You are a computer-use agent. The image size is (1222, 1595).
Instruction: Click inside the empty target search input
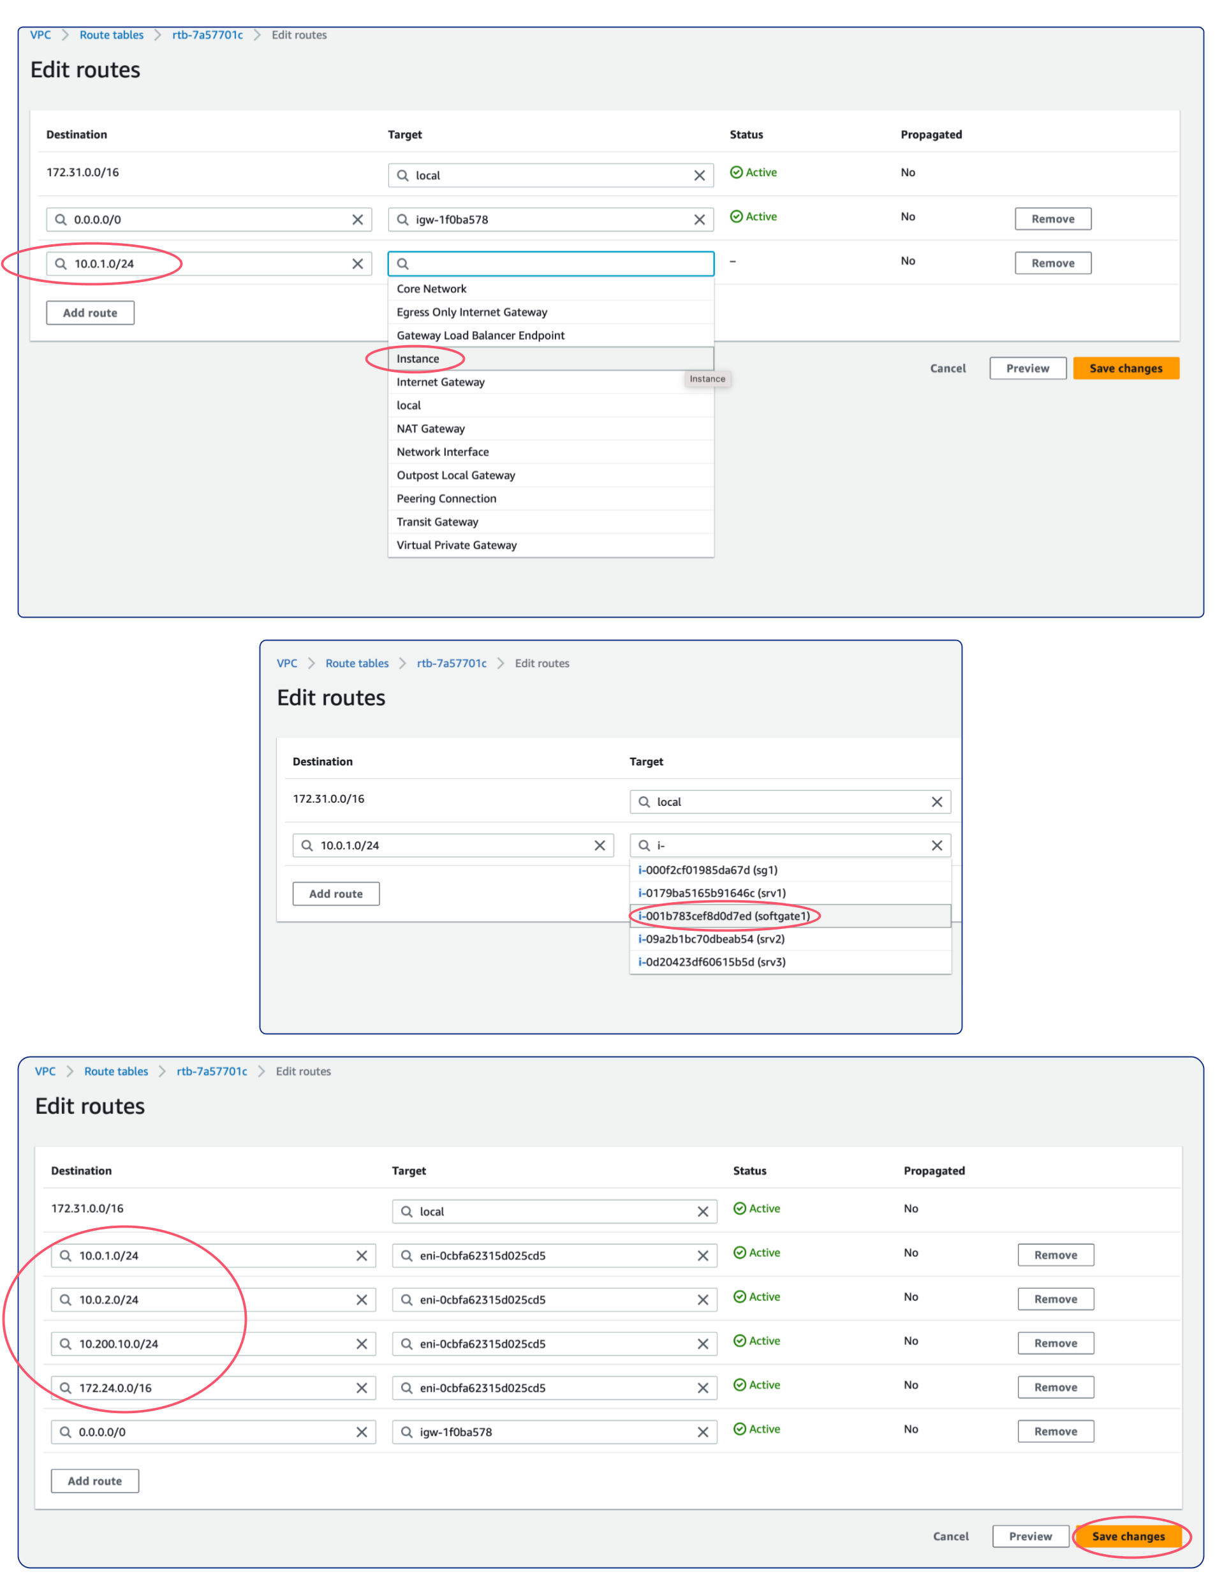pos(545,263)
